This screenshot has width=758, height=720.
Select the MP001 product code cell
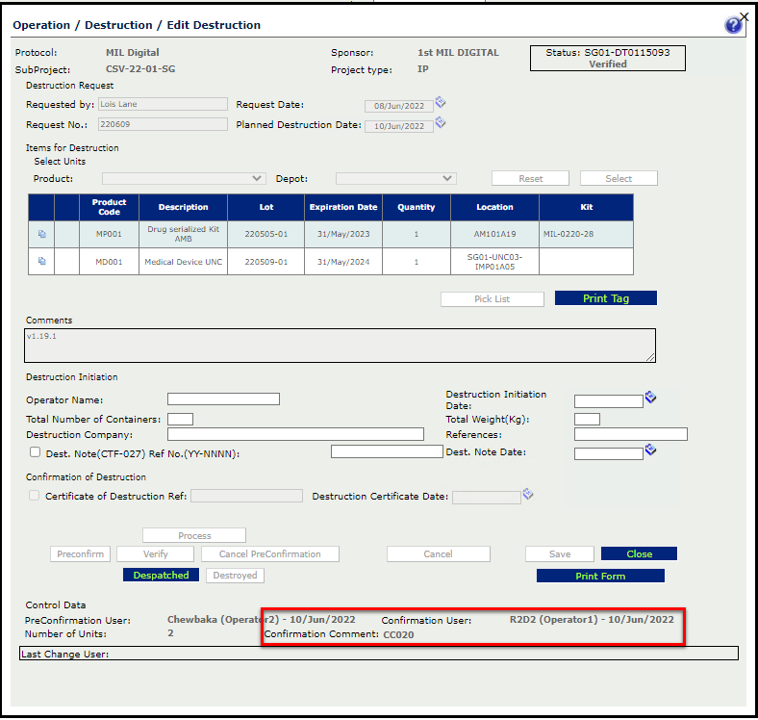[x=109, y=234]
